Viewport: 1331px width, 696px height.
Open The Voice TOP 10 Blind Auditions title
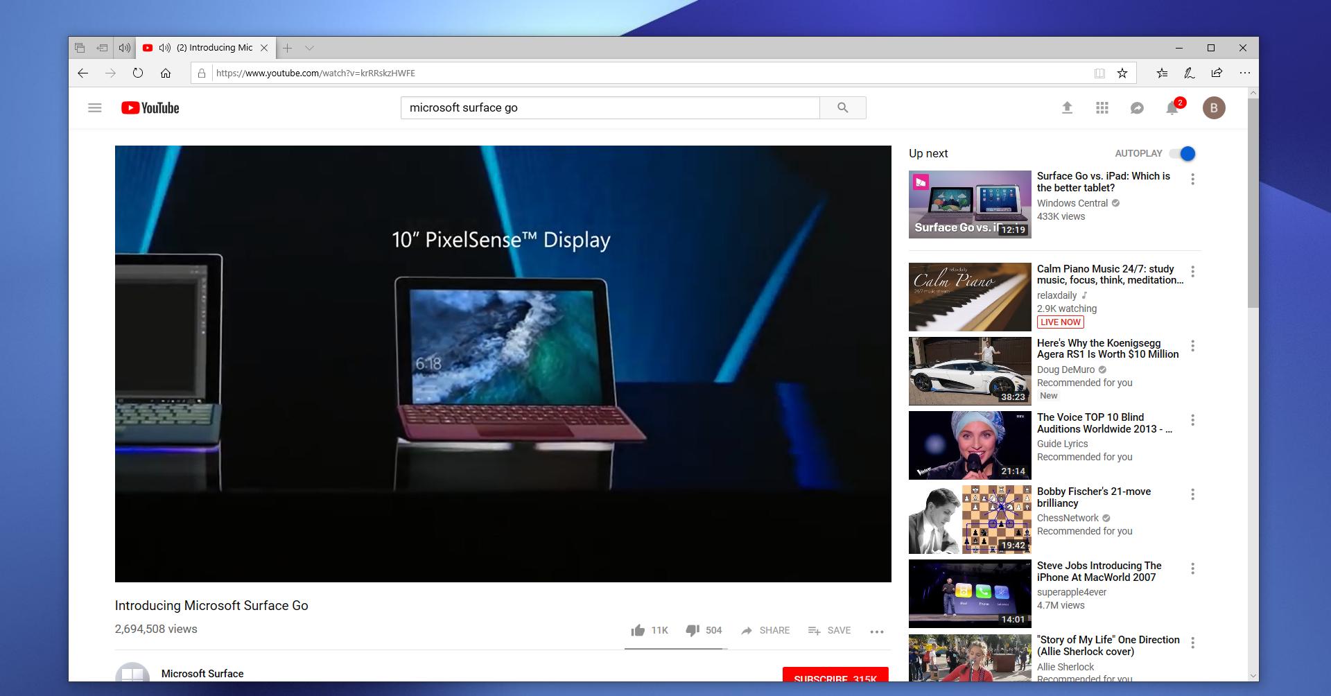coord(1105,423)
